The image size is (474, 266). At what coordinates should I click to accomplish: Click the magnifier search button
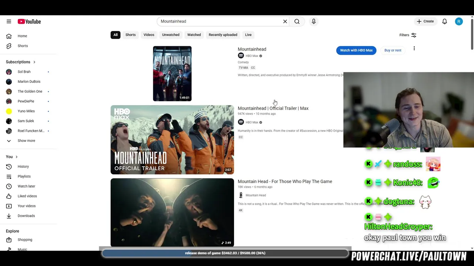(x=297, y=21)
